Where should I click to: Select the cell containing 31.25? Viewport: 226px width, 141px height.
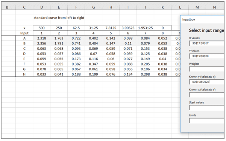point(93,28)
